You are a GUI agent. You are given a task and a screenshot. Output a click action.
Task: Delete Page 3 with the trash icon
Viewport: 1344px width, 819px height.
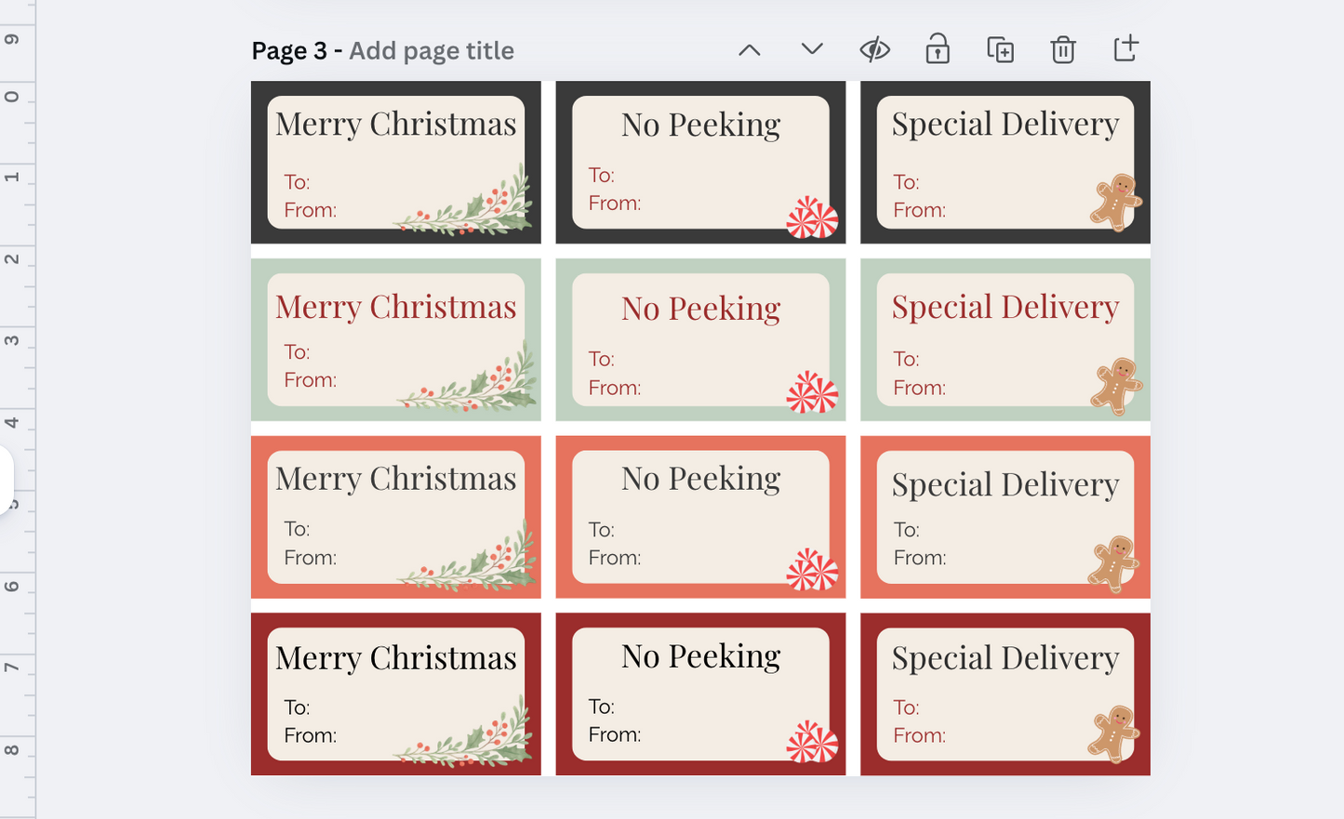[1063, 50]
